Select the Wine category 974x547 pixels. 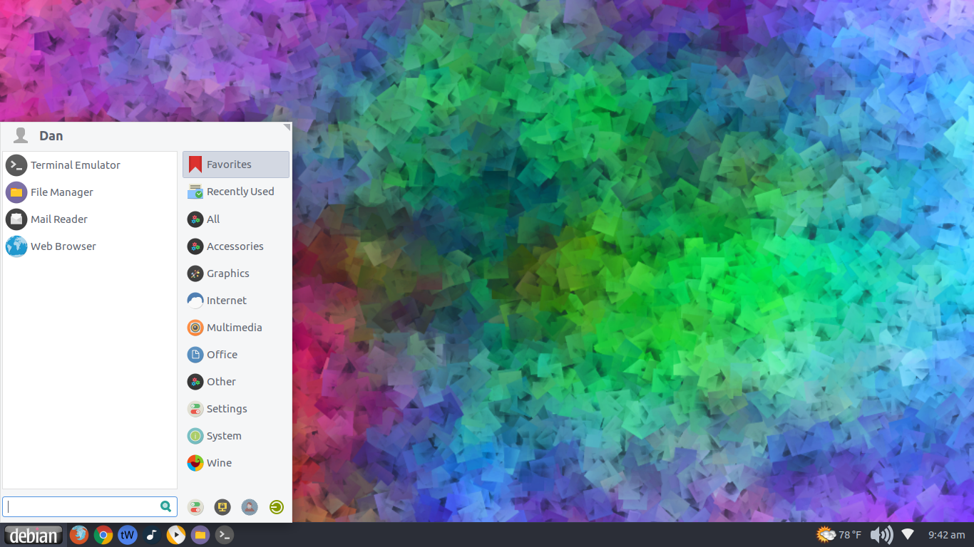coord(236,463)
